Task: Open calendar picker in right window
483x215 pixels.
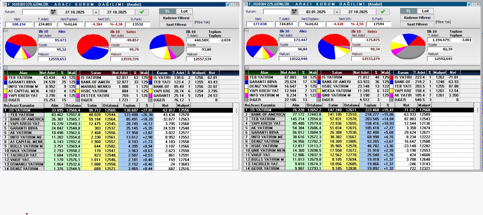Action: (x=294, y=12)
